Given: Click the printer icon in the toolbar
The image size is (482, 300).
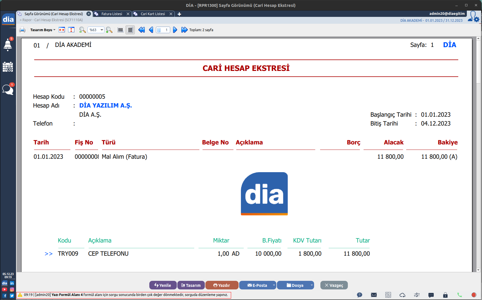Looking at the screenshot, I should point(22,30).
